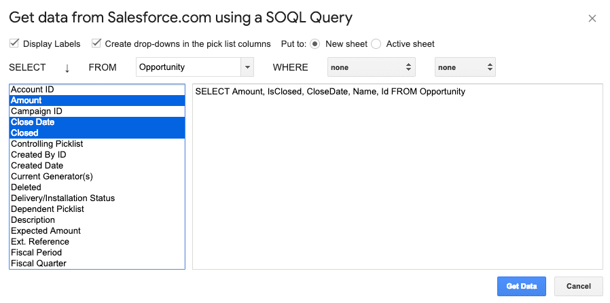Select Expected Amount field

97,231
